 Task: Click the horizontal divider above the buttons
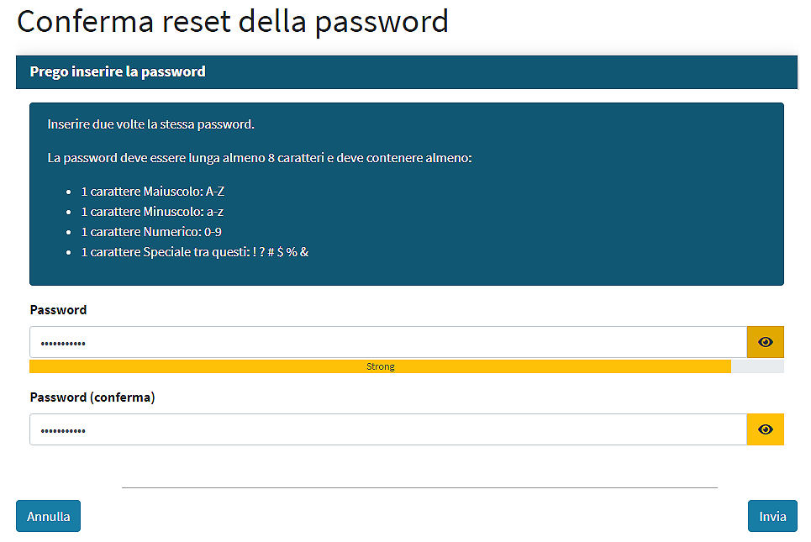point(419,487)
